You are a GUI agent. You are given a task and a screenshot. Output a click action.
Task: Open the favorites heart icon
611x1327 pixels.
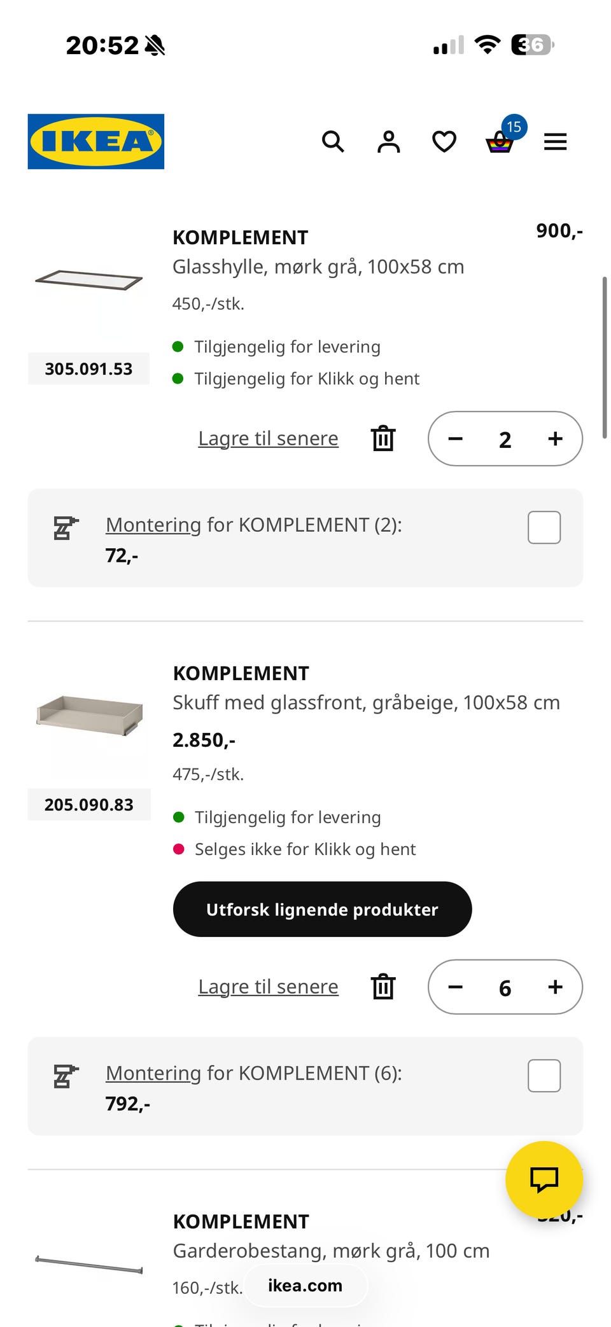click(444, 141)
